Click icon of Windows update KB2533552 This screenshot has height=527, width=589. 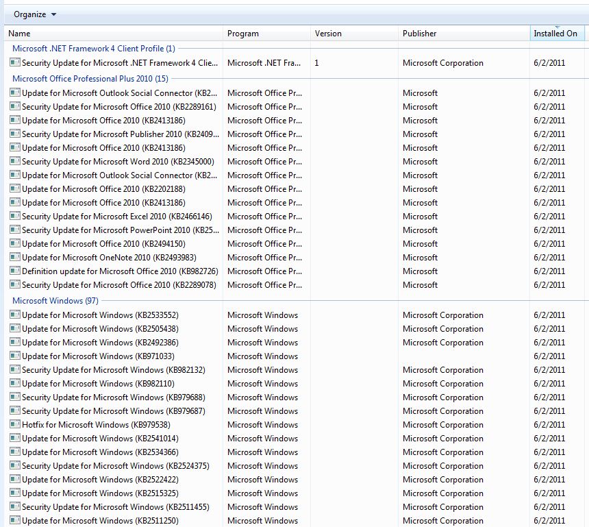coord(14,315)
